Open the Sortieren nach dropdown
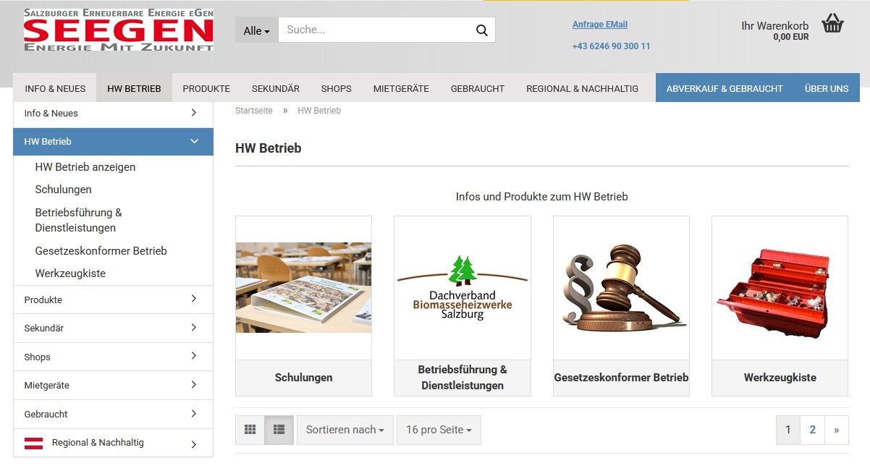The height and width of the screenshot is (471, 870). [x=345, y=430]
